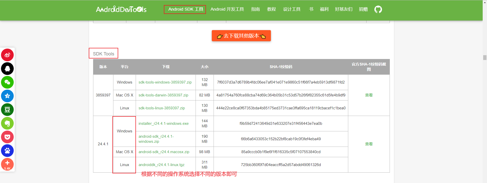The image size is (487, 183).
Task: Select Android 开发工具 in navigation bar
Action: [x=227, y=9]
